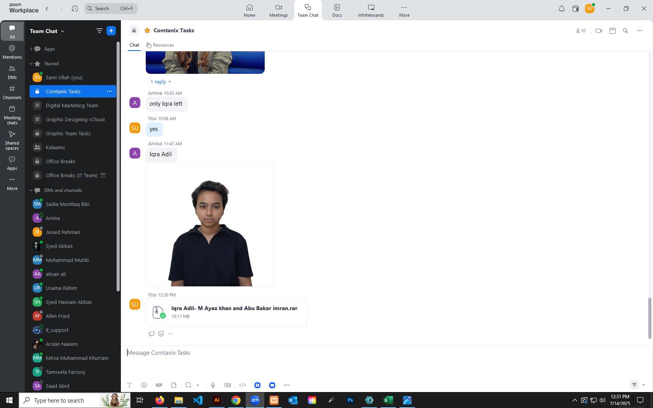Select the Chat tab of the channel
Image resolution: width=653 pixels, height=408 pixels.
(x=134, y=45)
